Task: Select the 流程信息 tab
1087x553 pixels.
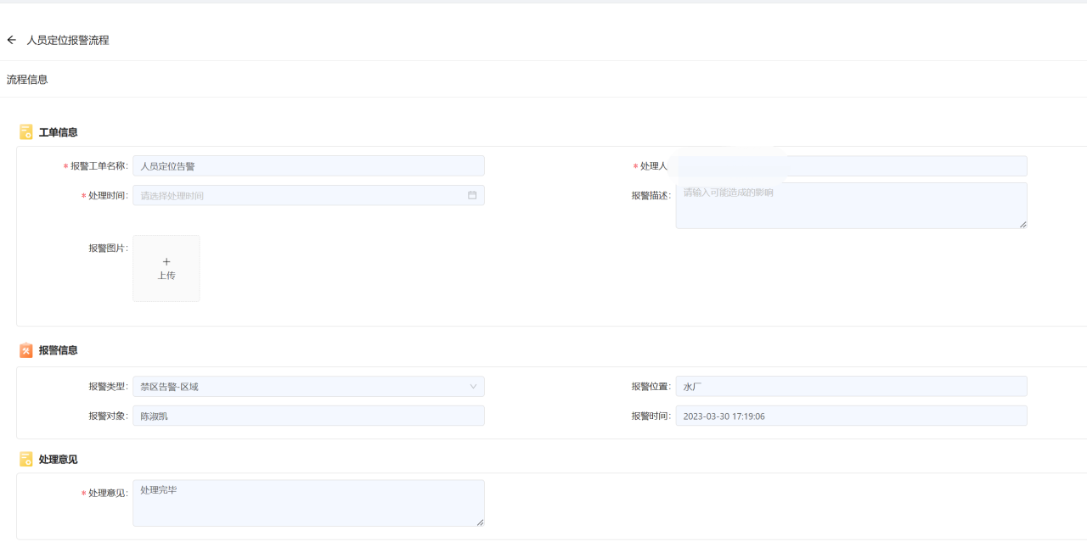Action: click(x=27, y=80)
